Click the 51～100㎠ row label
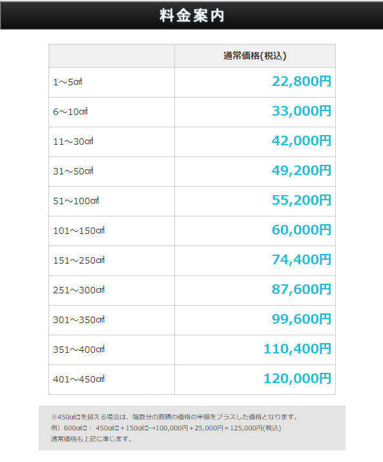383x462 pixels. (76, 201)
